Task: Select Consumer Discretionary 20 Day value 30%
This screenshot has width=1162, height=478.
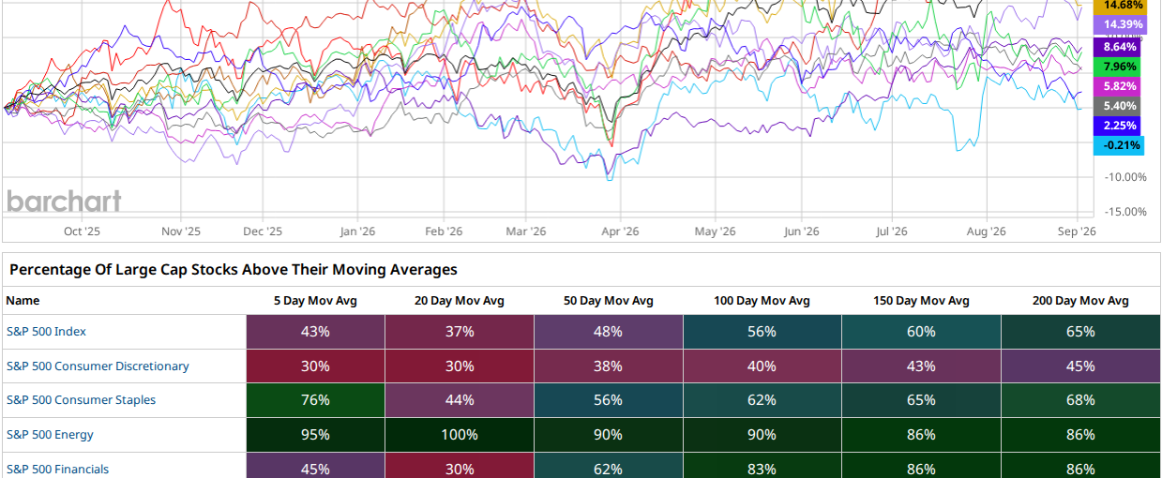Action: [x=460, y=366]
